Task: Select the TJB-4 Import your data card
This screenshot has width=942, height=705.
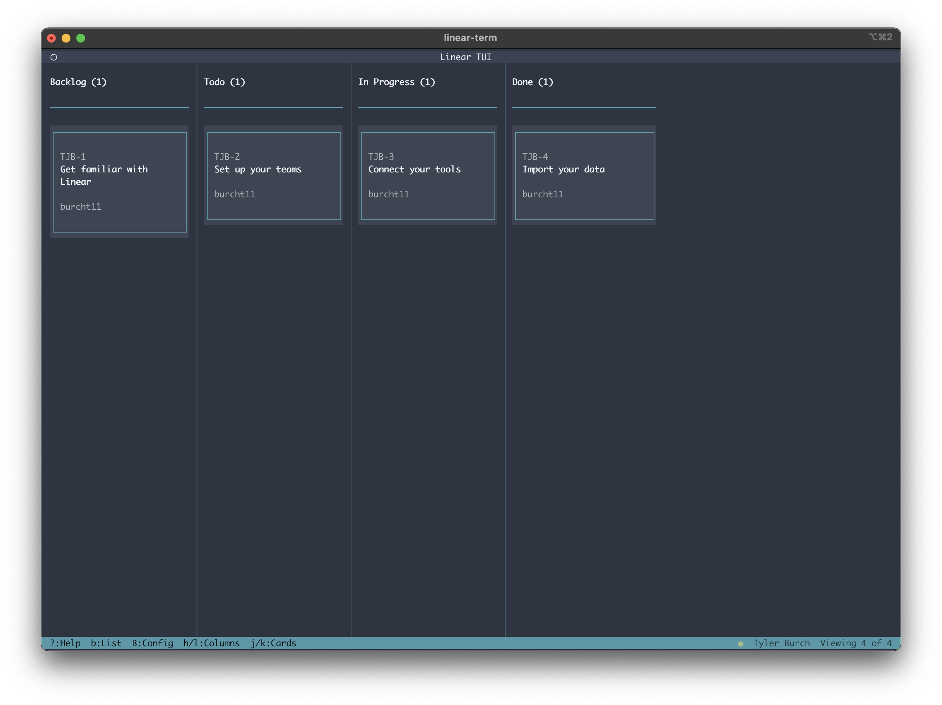Action: click(x=584, y=176)
